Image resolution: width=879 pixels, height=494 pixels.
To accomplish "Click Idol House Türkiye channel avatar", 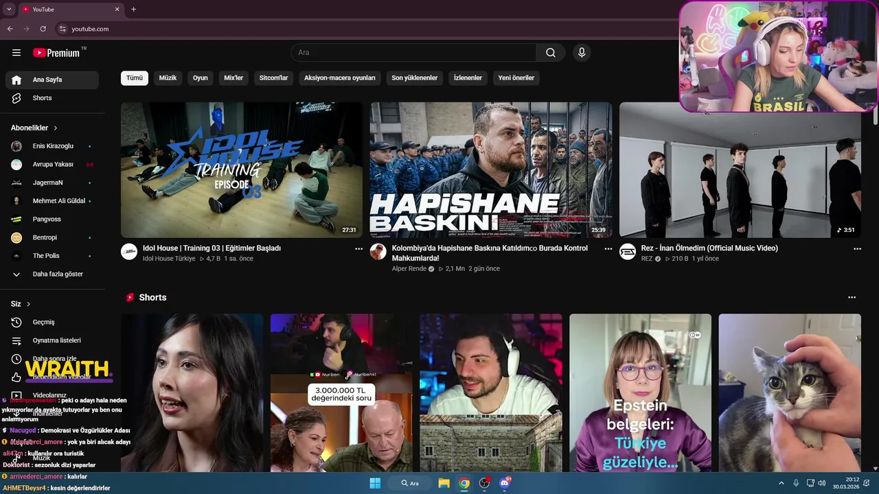I will coord(129,251).
